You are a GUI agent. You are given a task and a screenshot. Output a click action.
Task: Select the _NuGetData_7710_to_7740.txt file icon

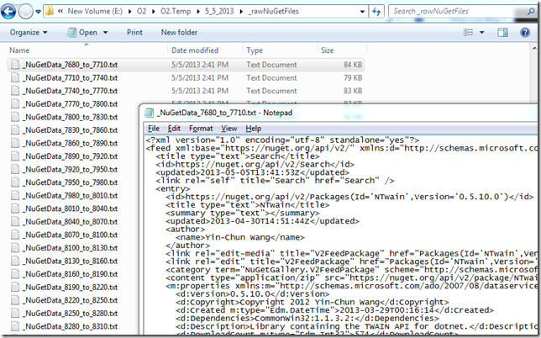click(x=13, y=77)
